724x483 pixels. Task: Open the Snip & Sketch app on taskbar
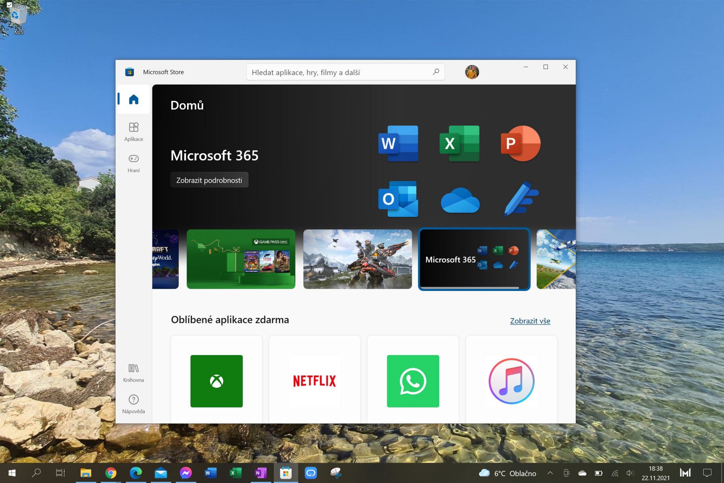(x=336, y=473)
